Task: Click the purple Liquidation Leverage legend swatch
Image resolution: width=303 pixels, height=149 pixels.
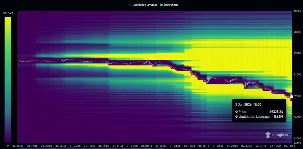Action: coord(130,5)
